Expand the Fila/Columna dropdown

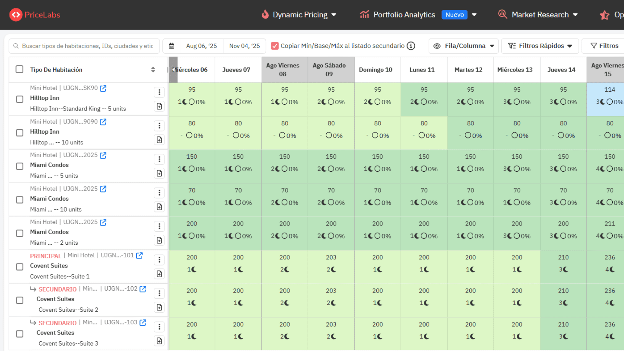coord(463,46)
